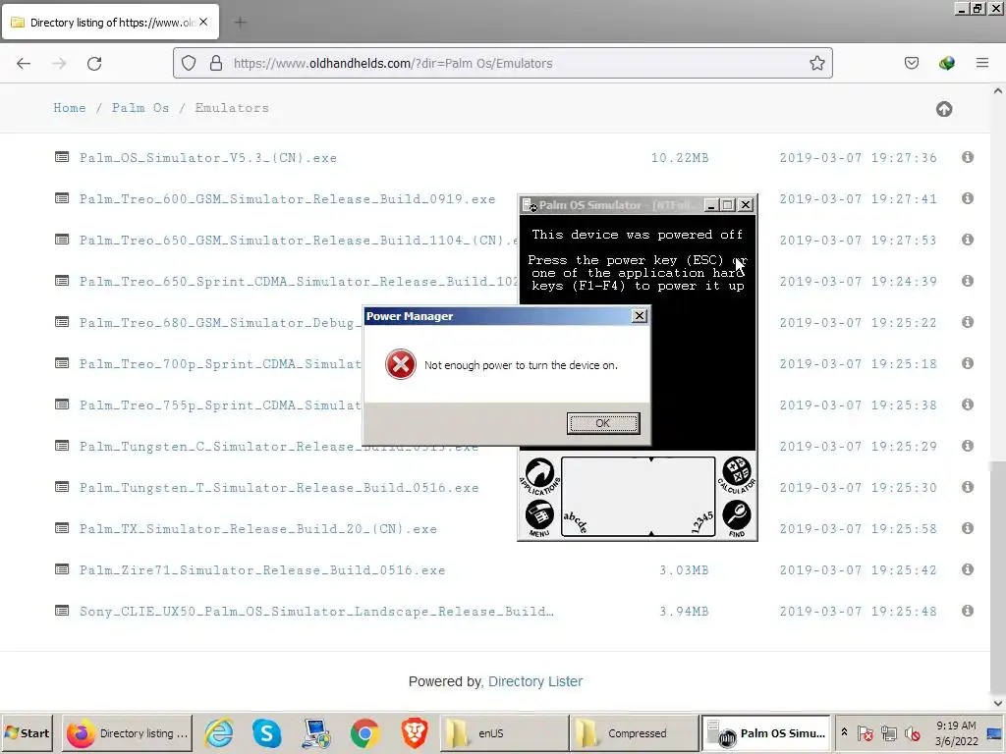This screenshot has width=1006, height=754.
Task: Open the Compressed folder taskbar button
Action: point(634,732)
